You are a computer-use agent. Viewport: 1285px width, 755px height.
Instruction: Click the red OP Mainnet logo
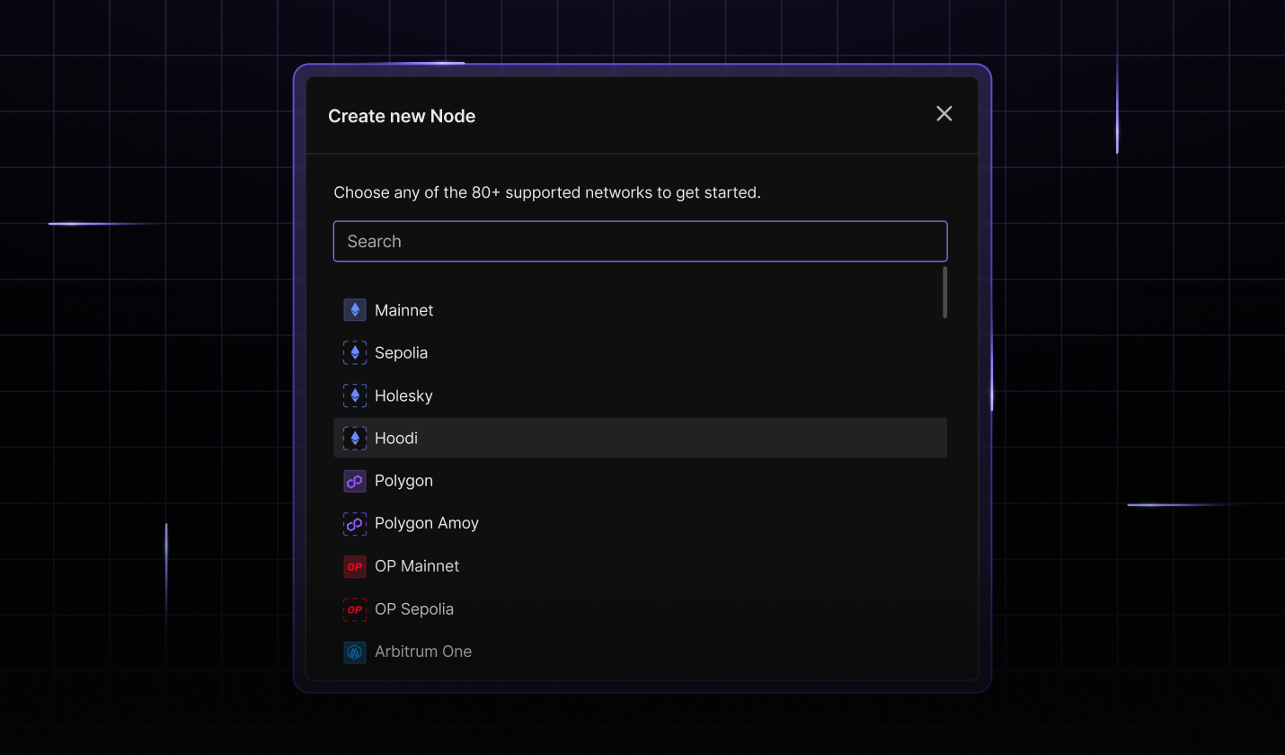[354, 566]
